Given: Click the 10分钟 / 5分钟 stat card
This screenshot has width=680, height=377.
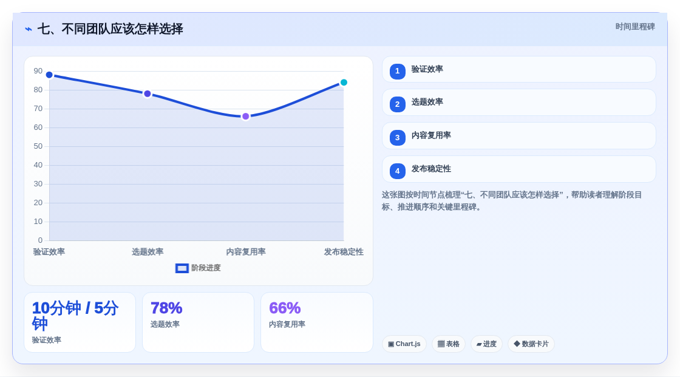Looking at the screenshot, I should (80, 322).
